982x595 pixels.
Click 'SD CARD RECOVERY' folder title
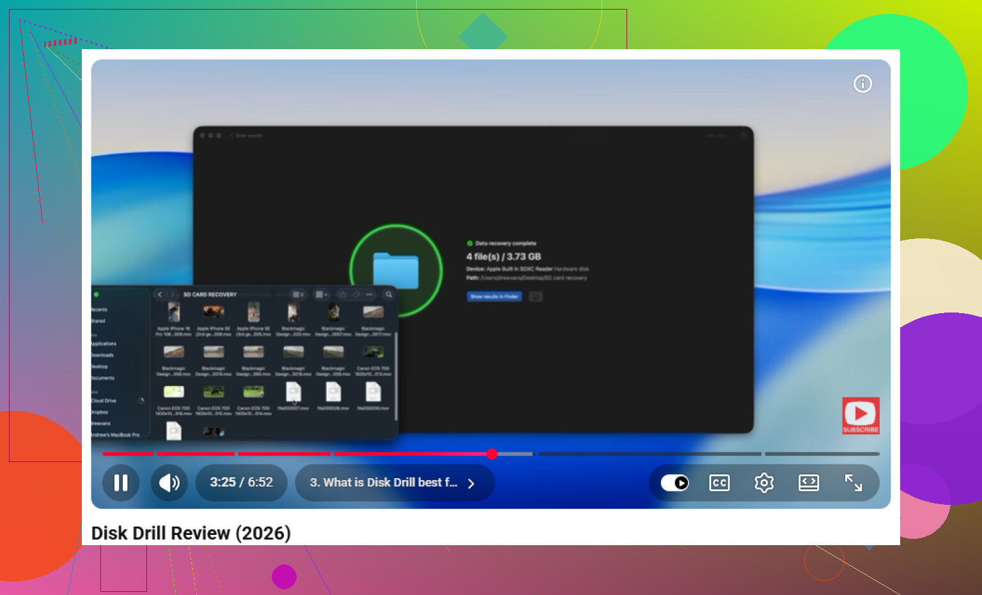point(210,295)
